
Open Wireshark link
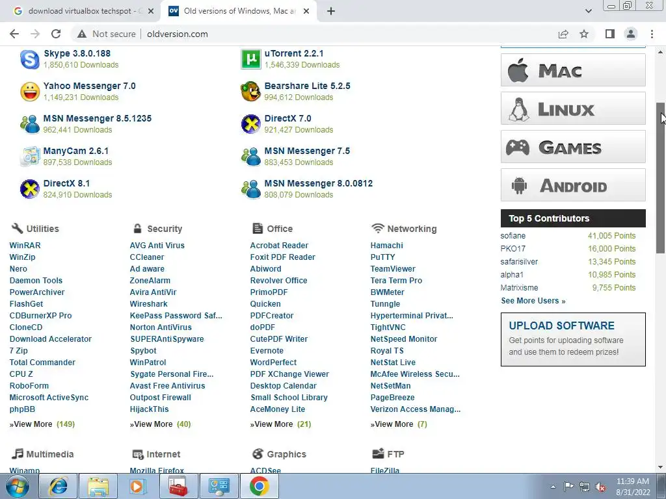[149, 304]
